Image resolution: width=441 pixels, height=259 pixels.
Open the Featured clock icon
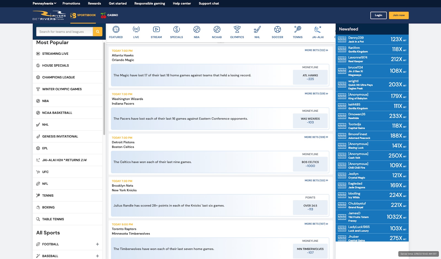point(116,30)
